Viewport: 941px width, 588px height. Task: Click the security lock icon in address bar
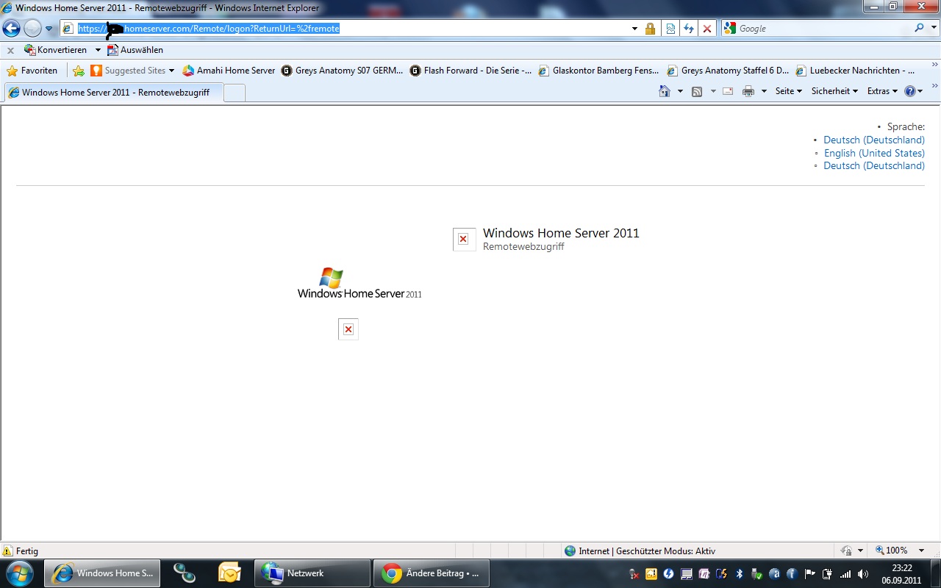[650, 29]
